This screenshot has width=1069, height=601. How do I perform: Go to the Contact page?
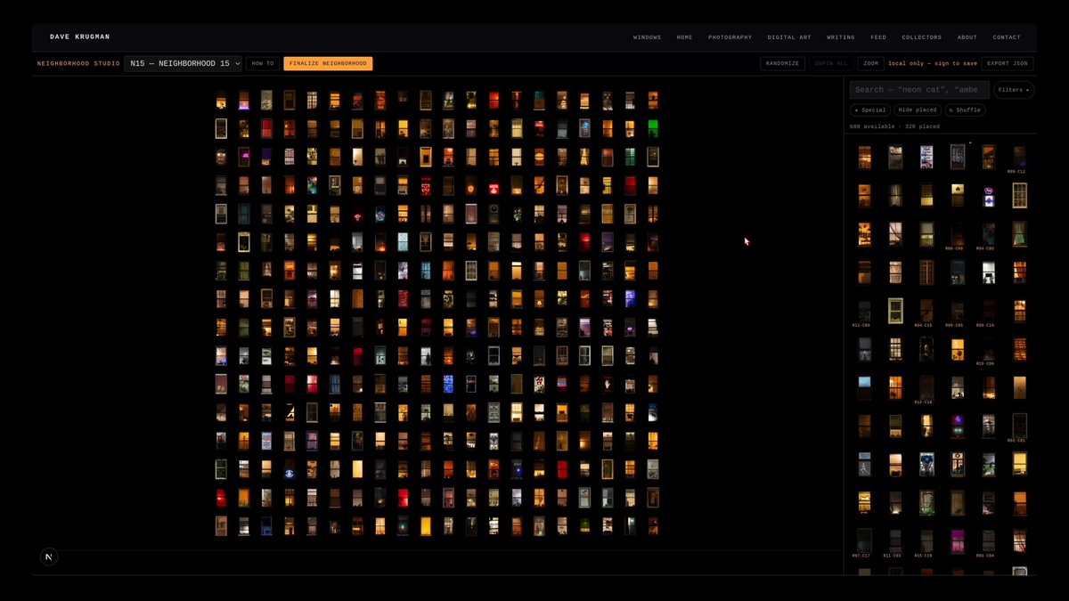point(1007,37)
